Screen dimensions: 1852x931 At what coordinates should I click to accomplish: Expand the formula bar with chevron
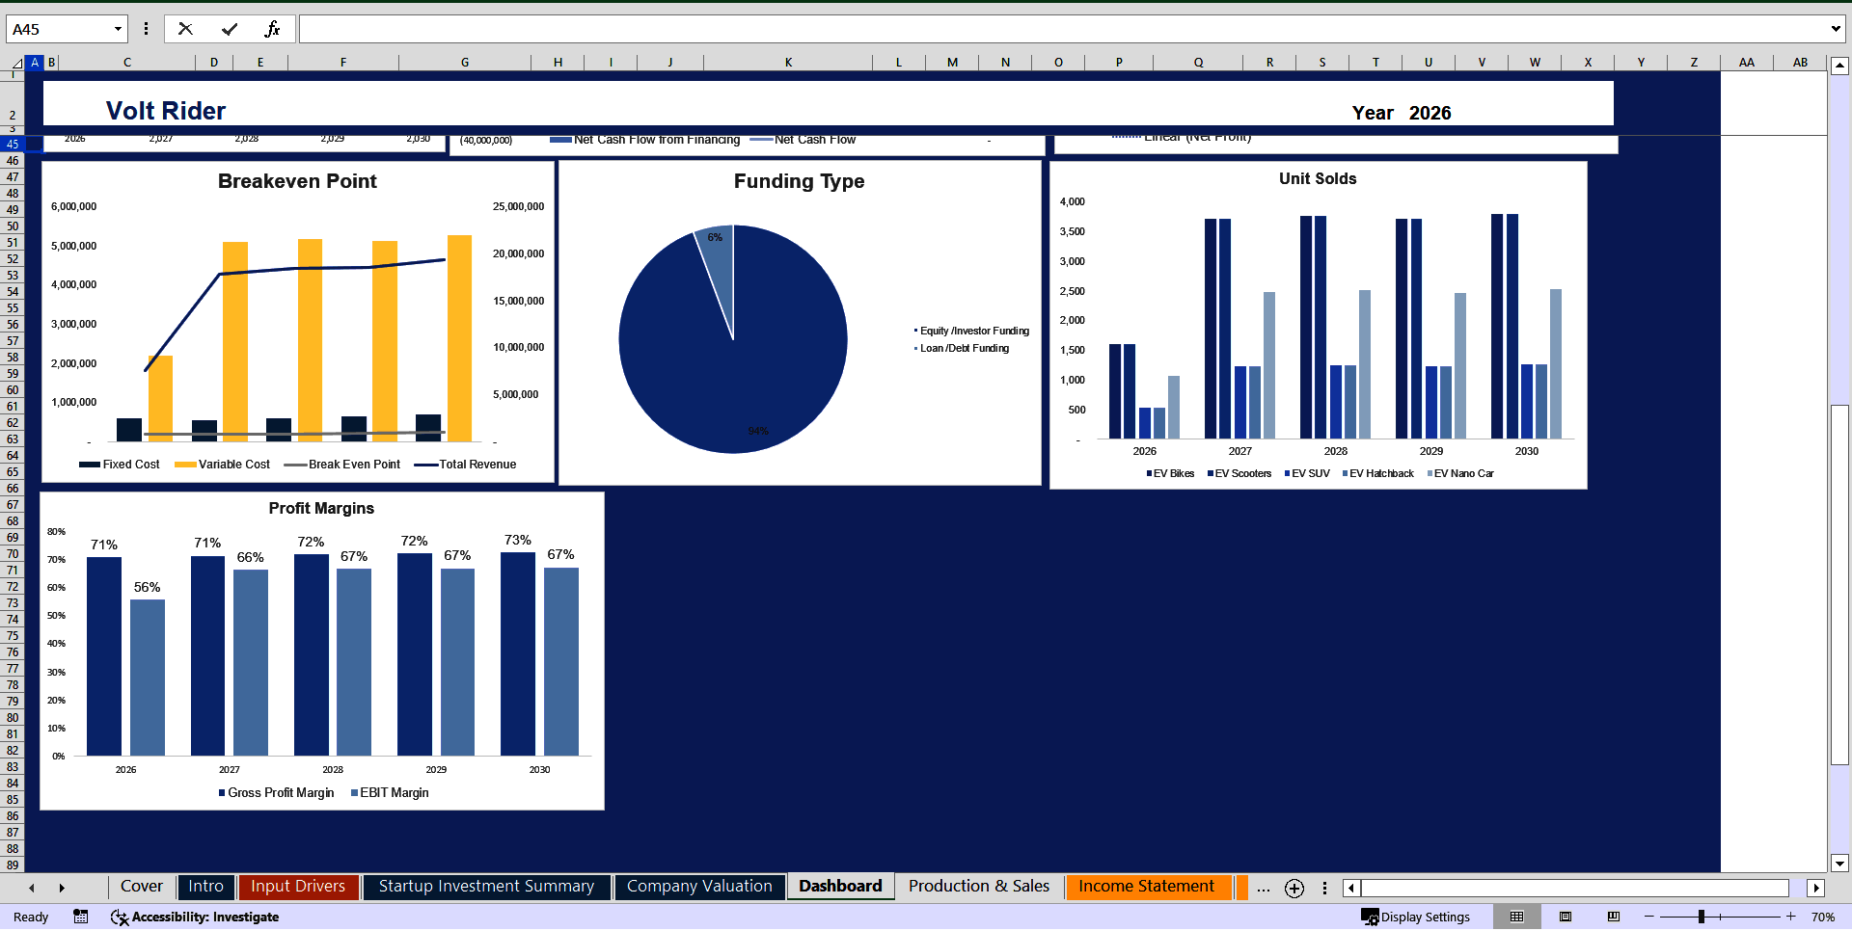pos(1835,29)
